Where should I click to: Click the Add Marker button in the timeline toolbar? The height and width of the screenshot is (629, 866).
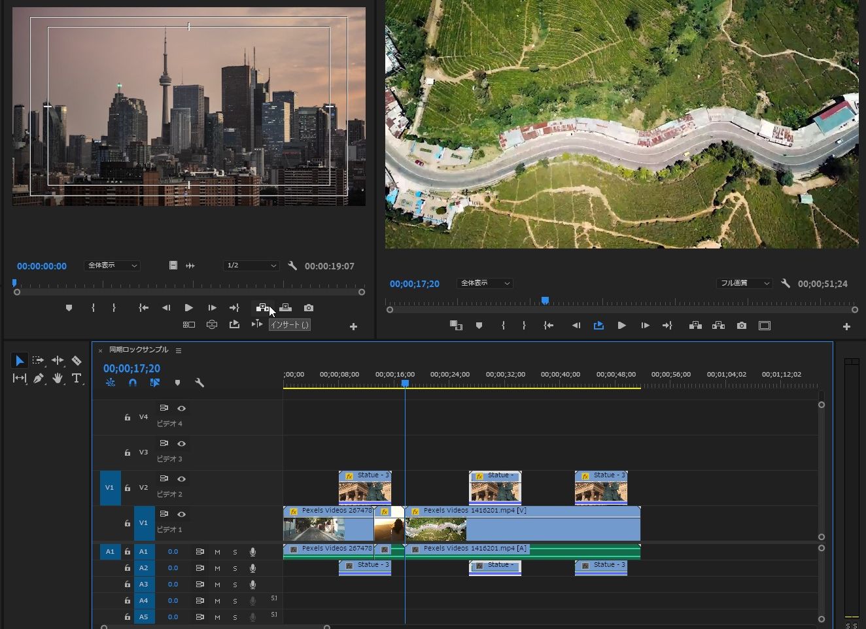click(x=177, y=382)
